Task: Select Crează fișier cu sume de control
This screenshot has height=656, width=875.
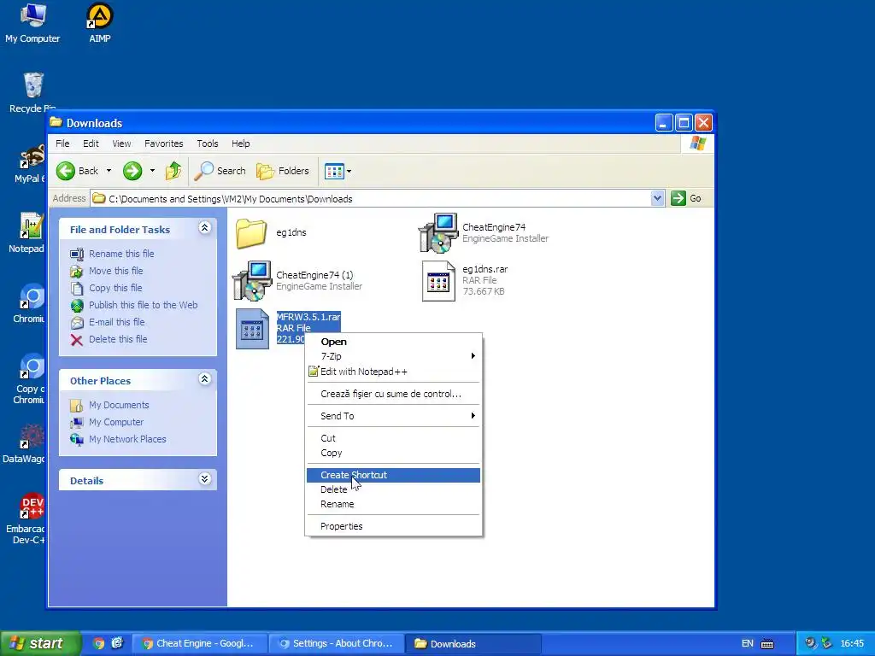Action: click(393, 394)
